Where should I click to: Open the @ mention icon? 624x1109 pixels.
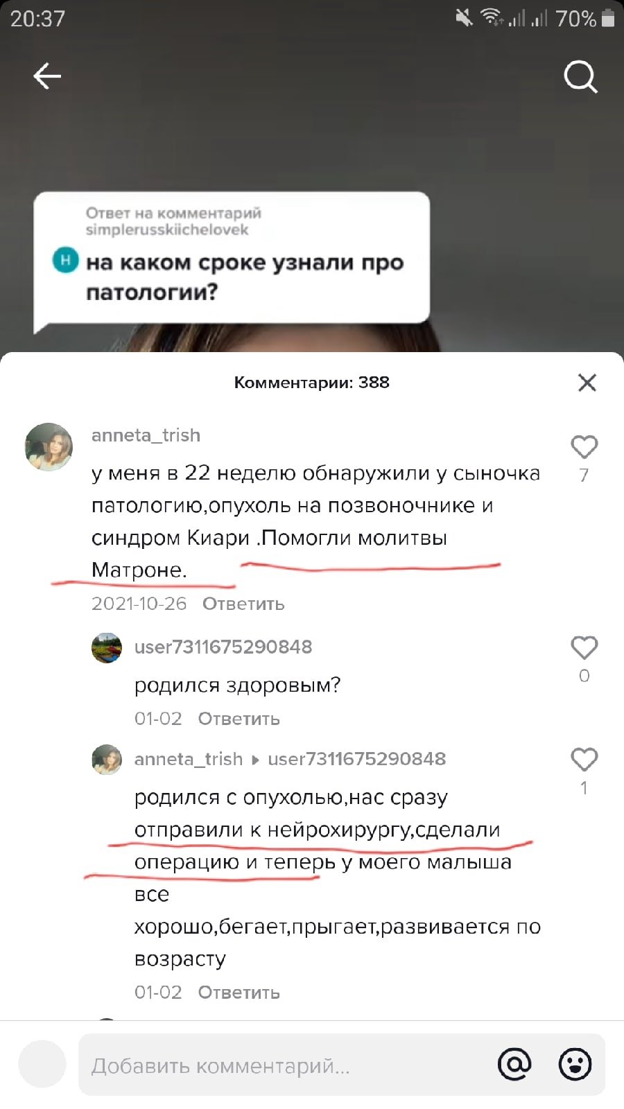[x=514, y=1065]
